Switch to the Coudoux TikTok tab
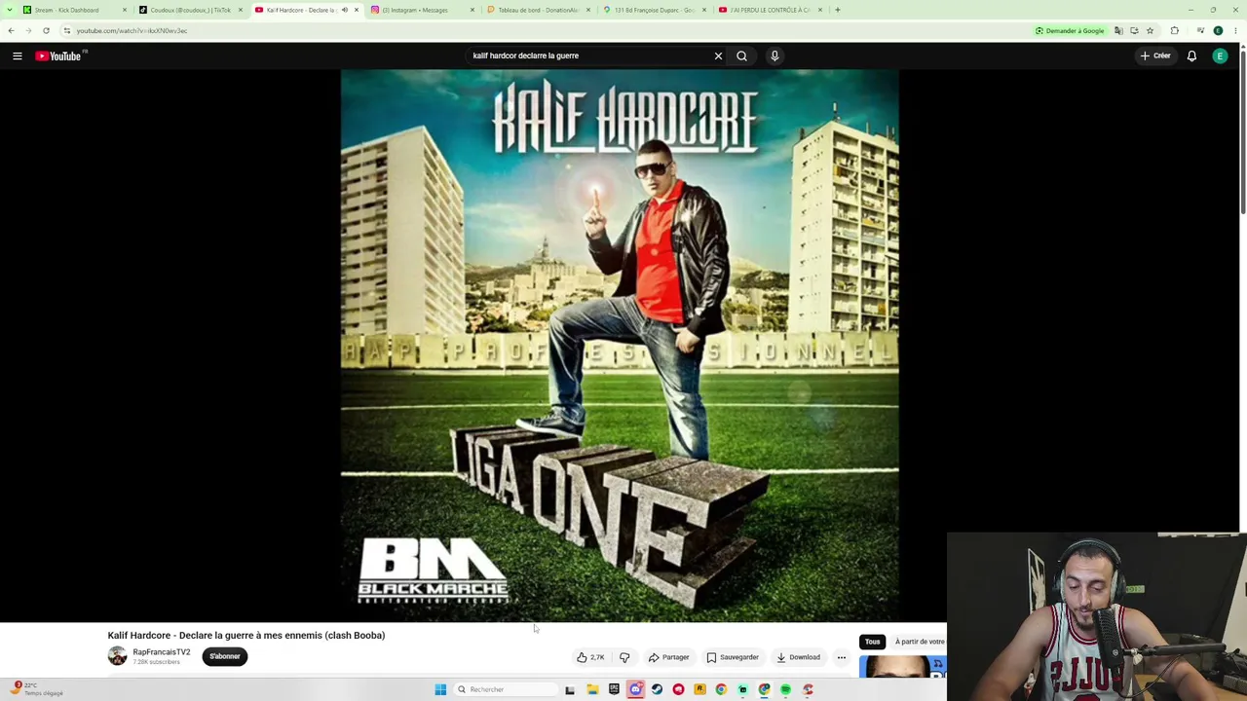This screenshot has height=701, width=1247. [x=190, y=10]
